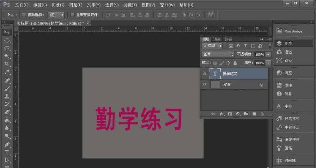Viewport: 316px width, 168px height.
Task: Enable the 显示变换控件 checkbox
Action: pos(72,15)
